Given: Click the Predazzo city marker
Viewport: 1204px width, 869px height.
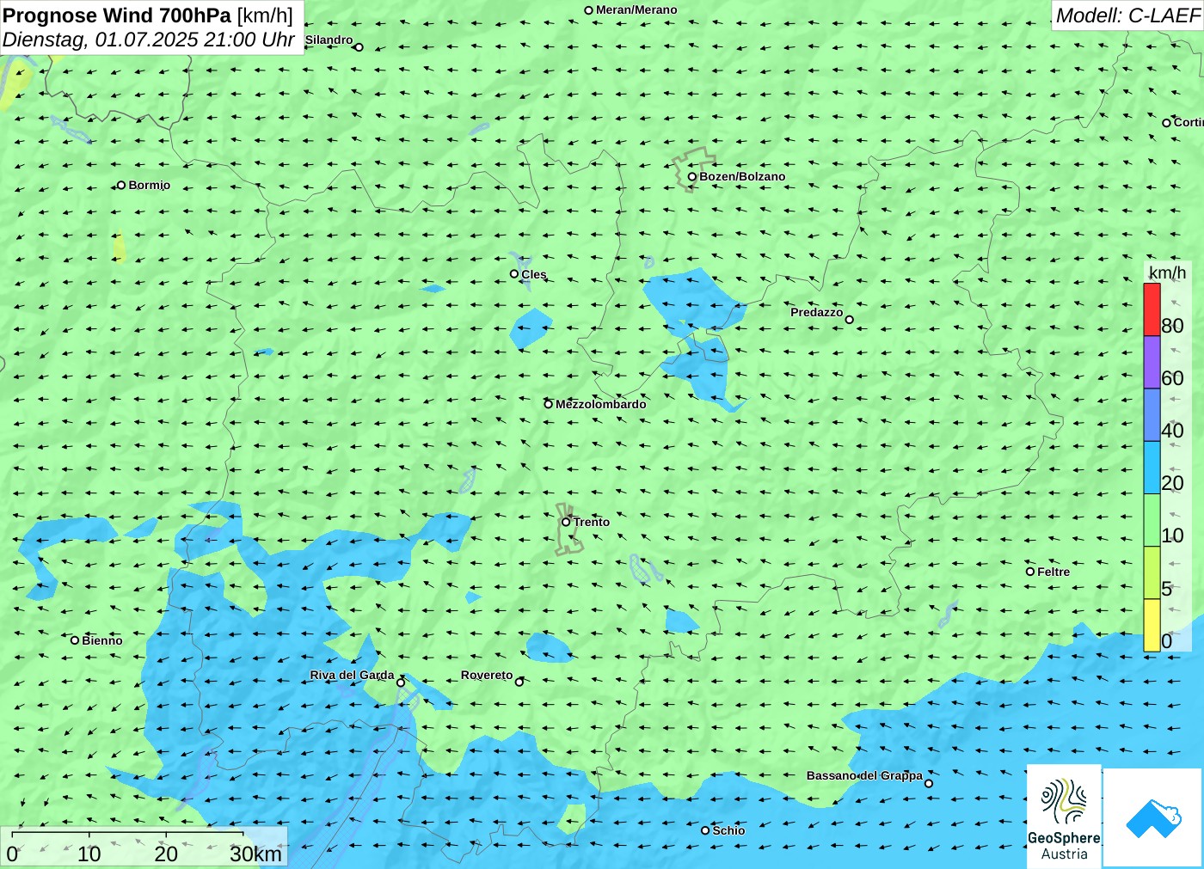Looking at the screenshot, I should click(849, 320).
